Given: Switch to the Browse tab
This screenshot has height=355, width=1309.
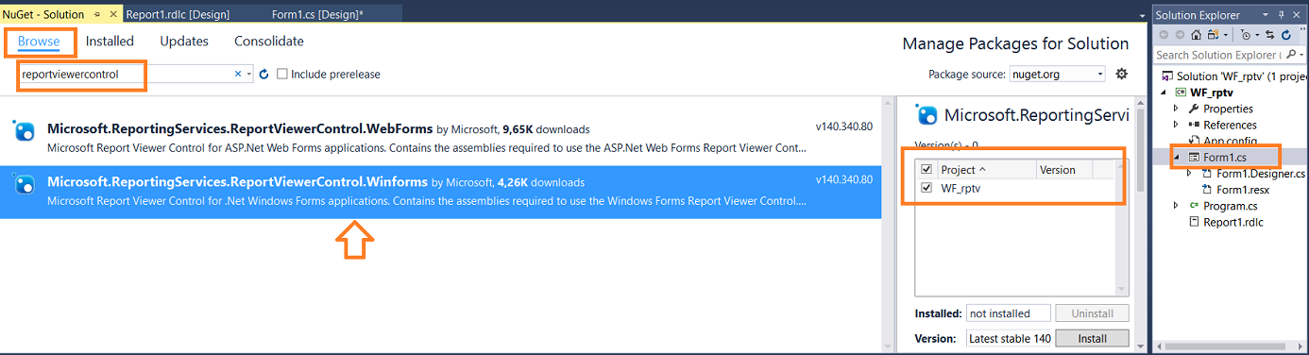Looking at the screenshot, I should click(39, 42).
